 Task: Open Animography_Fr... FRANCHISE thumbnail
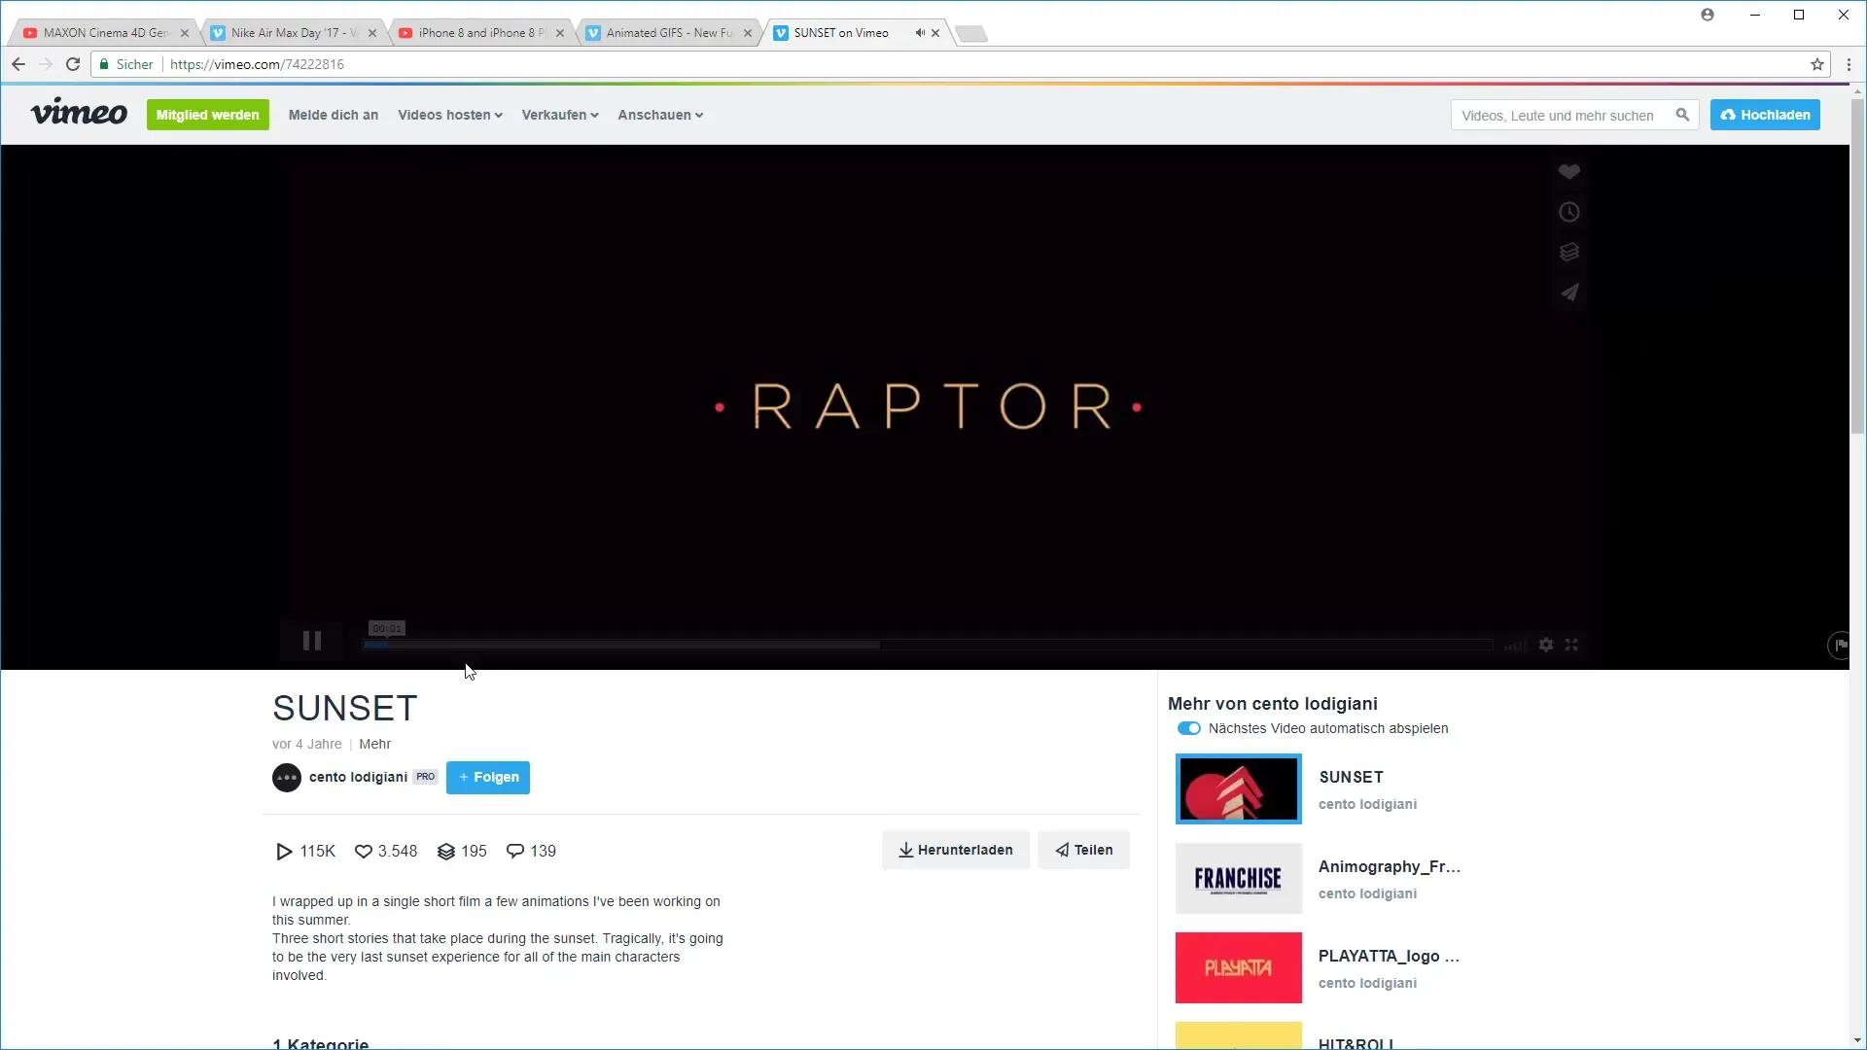[x=1238, y=878]
